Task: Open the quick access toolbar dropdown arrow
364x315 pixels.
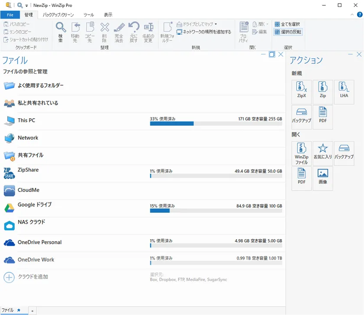Action: click(x=26, y=5)
